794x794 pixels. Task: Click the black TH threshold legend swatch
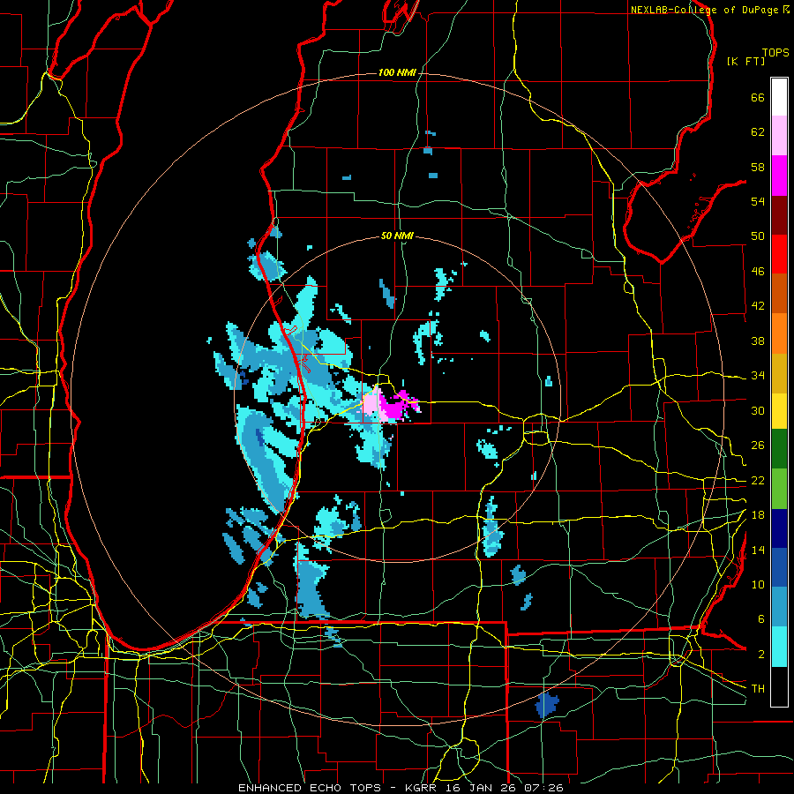[779, 686]
